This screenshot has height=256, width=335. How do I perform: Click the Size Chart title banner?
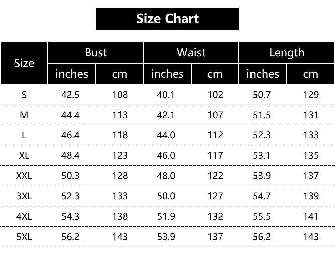167,19
